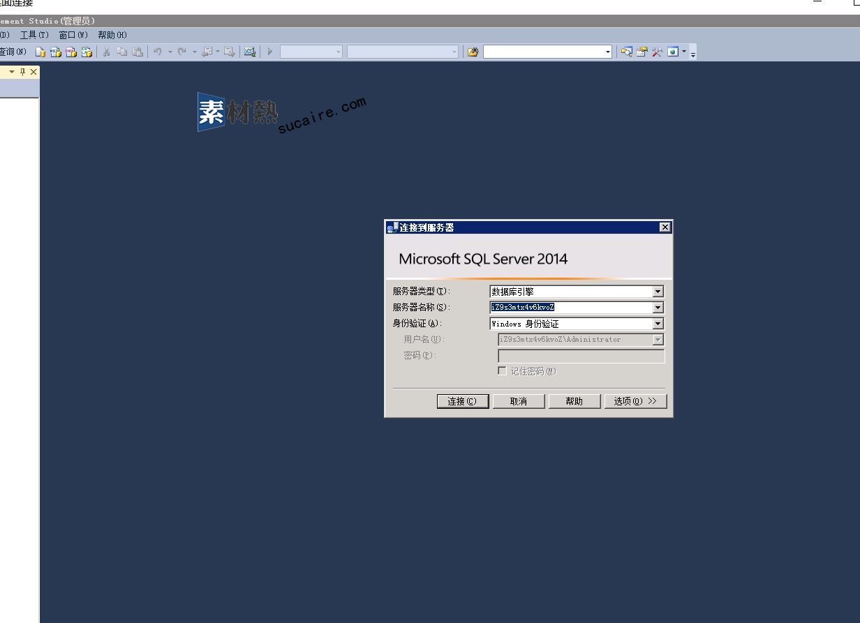Open the 身份验证 dropdown

[x=577, y=324]
